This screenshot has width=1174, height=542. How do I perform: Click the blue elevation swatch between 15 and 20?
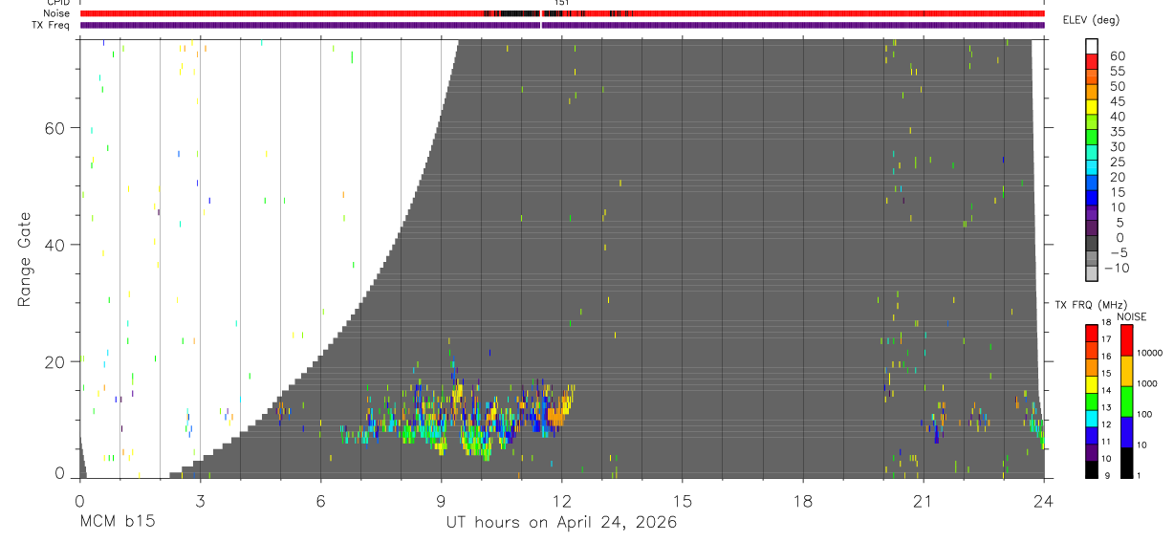point(1092,184)
